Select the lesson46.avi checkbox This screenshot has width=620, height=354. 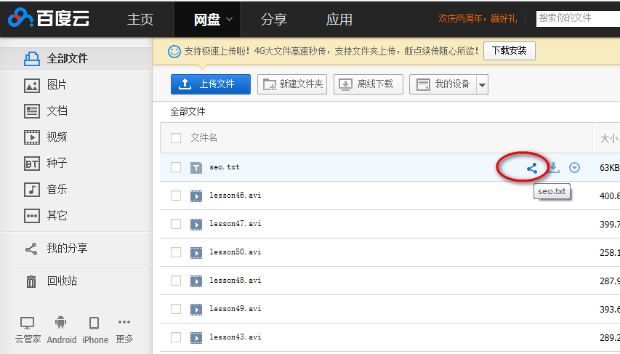pos(176,196)
